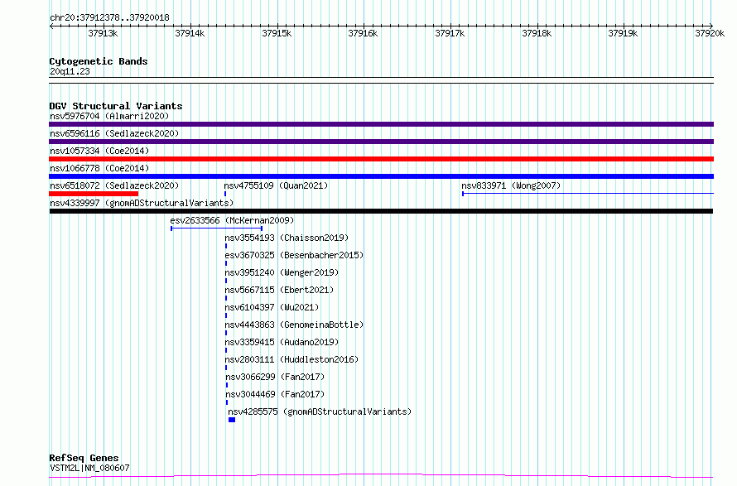The image size is (737, 486).
Task: Click the 37913k ruler label
Action: pyautogui.click(x=103, y=33)
